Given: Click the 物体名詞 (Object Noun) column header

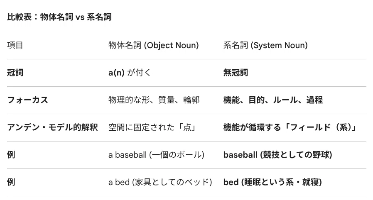Looking at the screenshot, I should 153,45.
